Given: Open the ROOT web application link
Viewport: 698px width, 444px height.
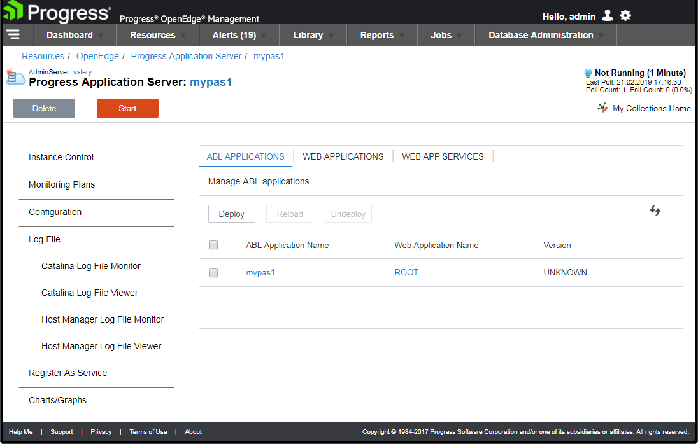Looking at the screenshot, I should [x=406, y=273].
